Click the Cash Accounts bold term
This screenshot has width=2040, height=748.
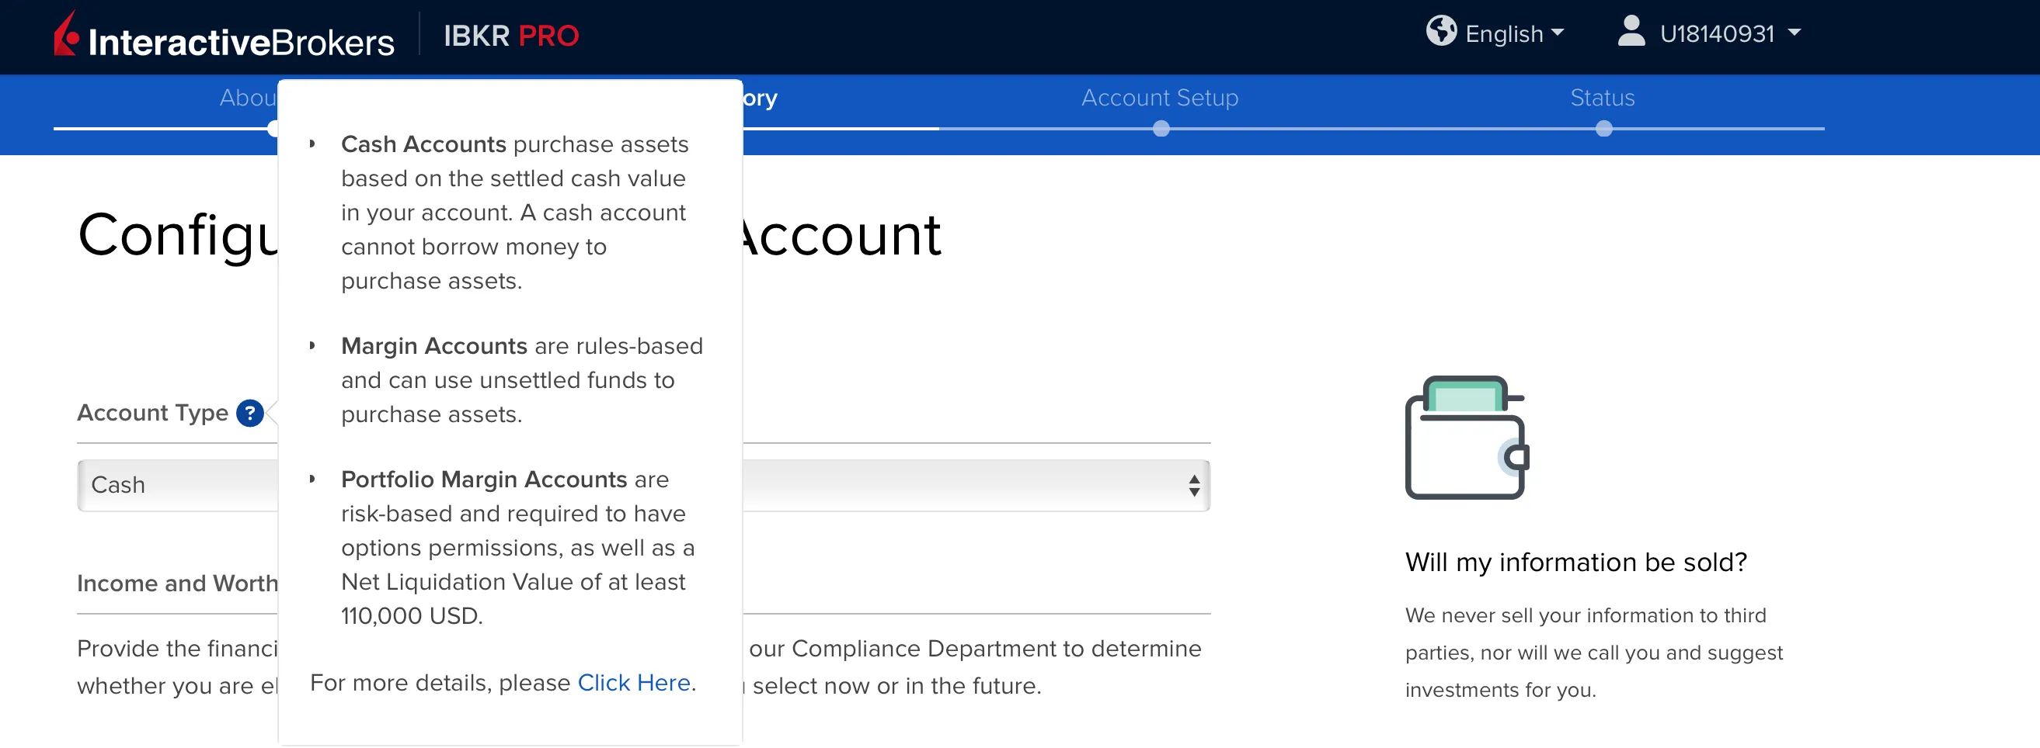[x=423, y=144]
